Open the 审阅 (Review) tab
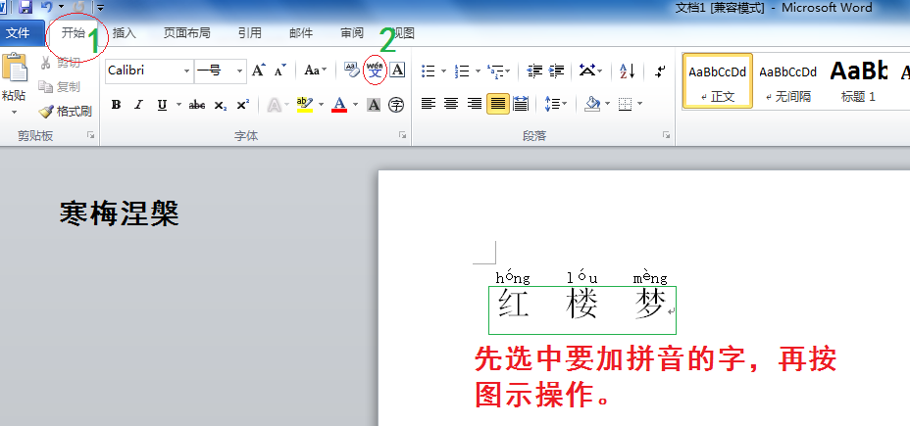 coord(352,33)
